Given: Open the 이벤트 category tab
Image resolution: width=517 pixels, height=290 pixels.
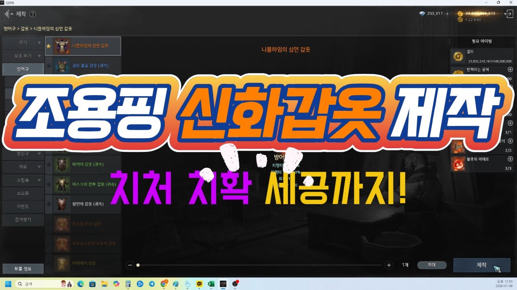Looking at the screenshot, I should click(x=23, y=206).
